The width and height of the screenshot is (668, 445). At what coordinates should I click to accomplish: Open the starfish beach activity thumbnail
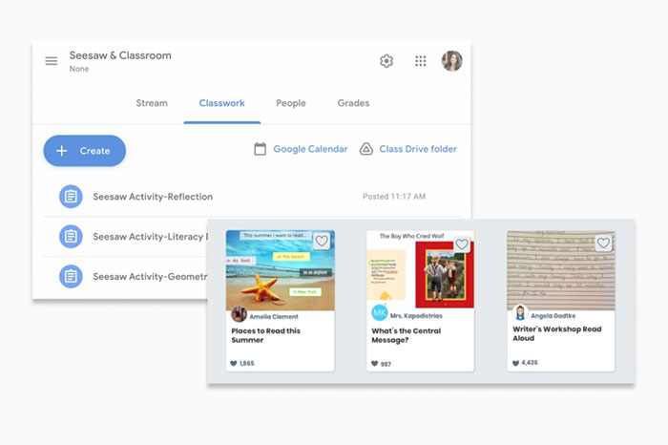pyautogui.click(x=280, y=272)
